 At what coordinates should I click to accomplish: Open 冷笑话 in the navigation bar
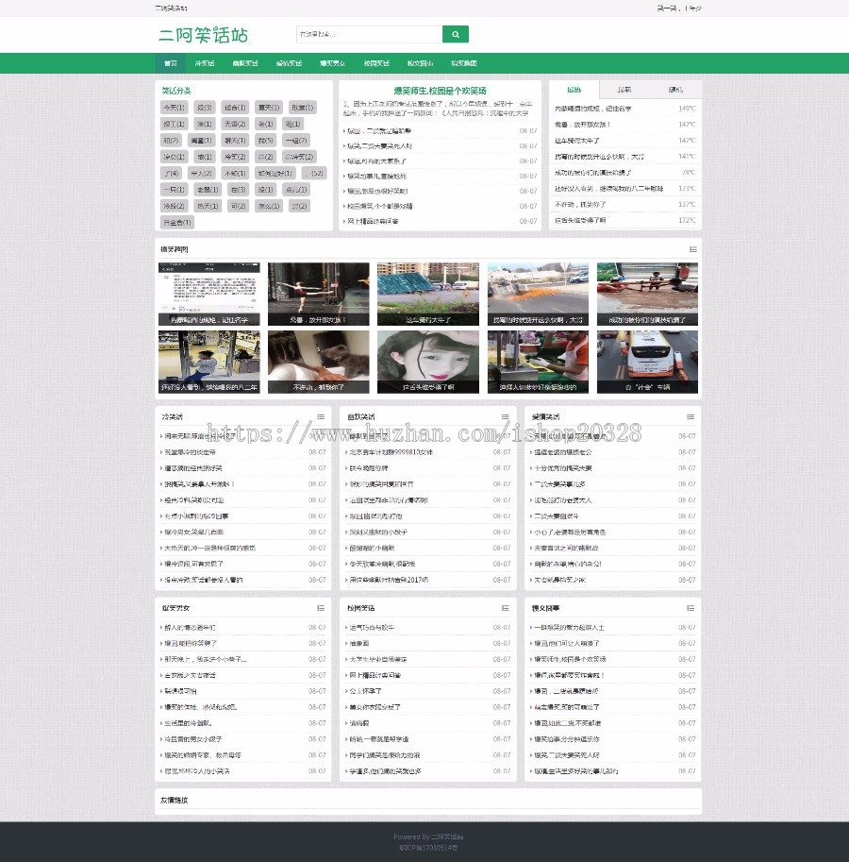point(205,63)
